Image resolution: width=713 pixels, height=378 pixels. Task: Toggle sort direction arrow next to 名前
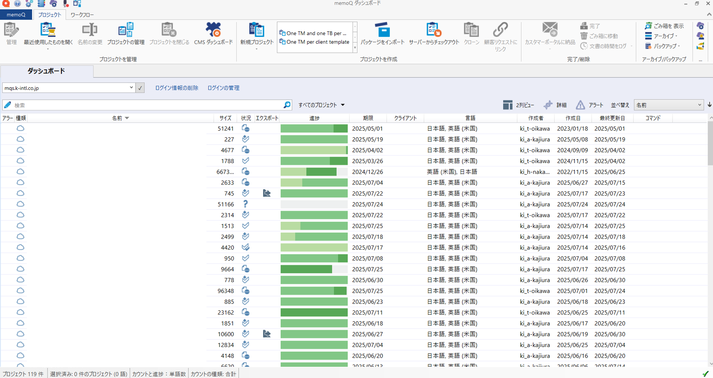(x=709, y=105)
